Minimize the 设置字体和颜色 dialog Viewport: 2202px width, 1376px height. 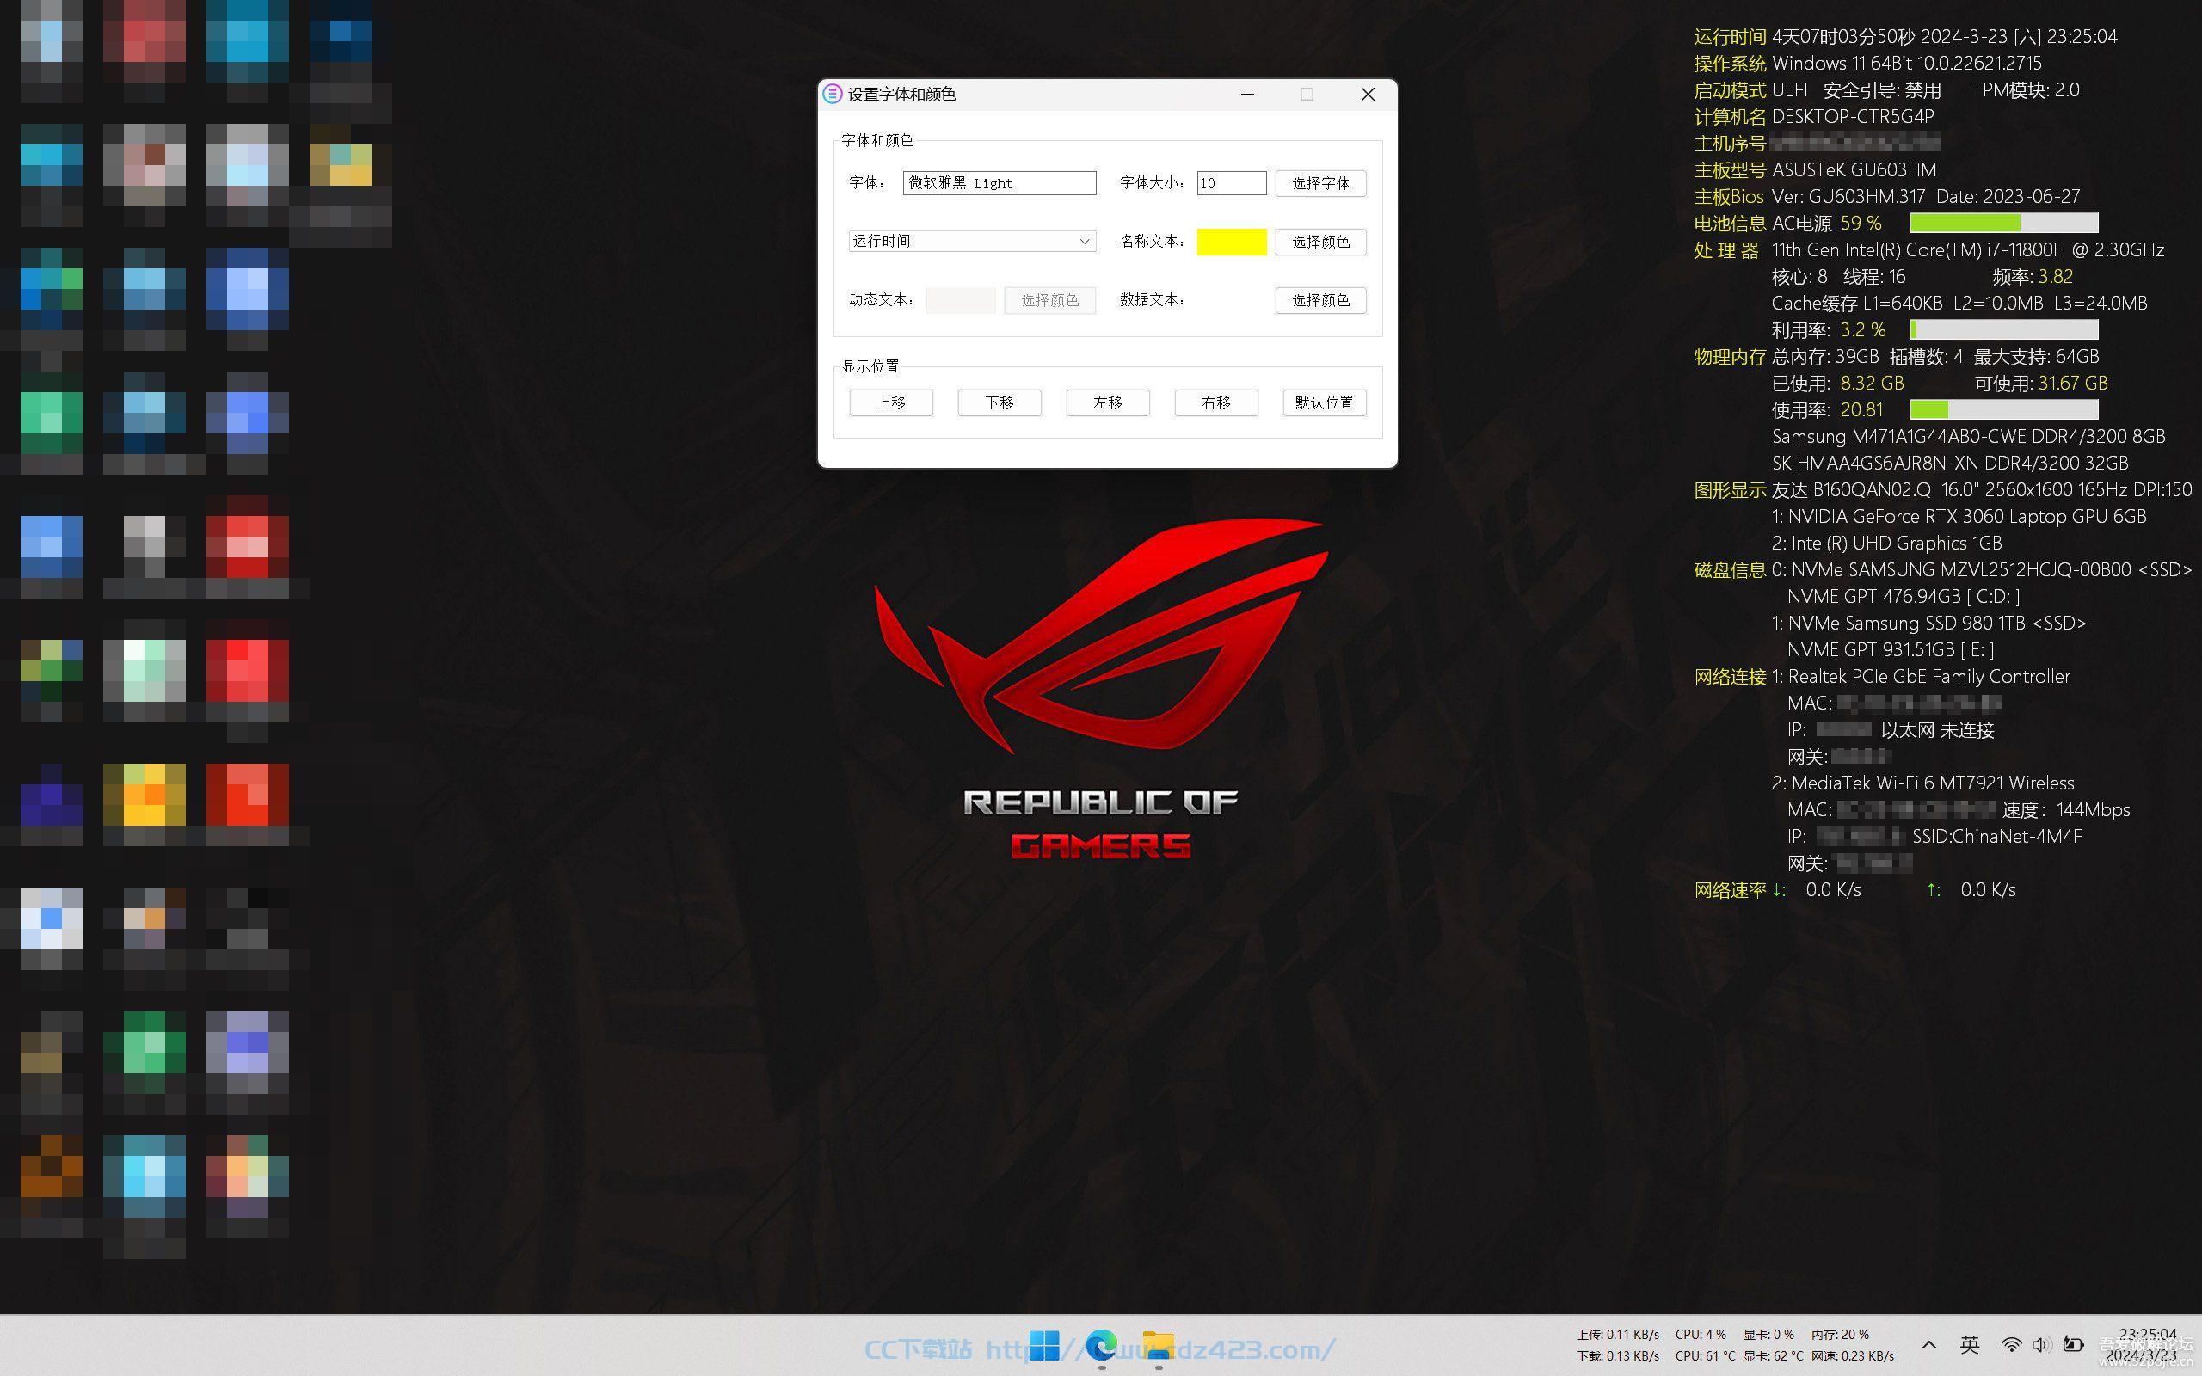[1247, 94]
